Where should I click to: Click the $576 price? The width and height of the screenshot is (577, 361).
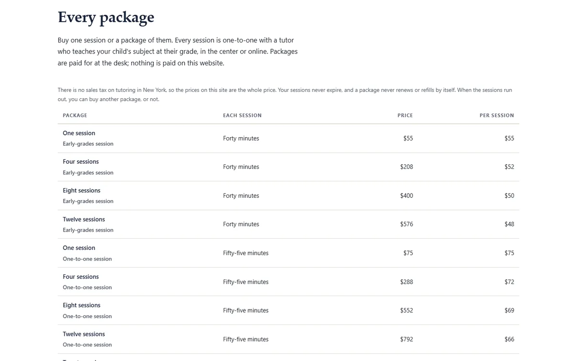407,224
